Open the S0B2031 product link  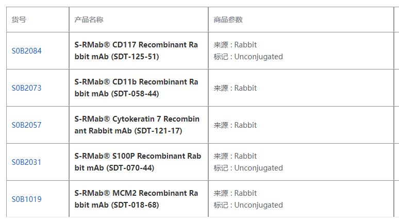(x=27, y=162)
